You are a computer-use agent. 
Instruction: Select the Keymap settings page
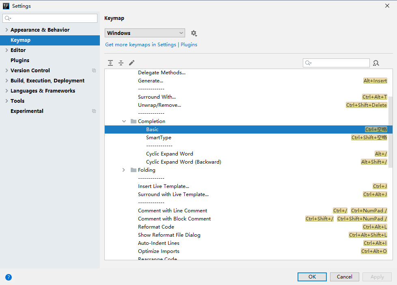pyautogui.click(x=50, y=40)
